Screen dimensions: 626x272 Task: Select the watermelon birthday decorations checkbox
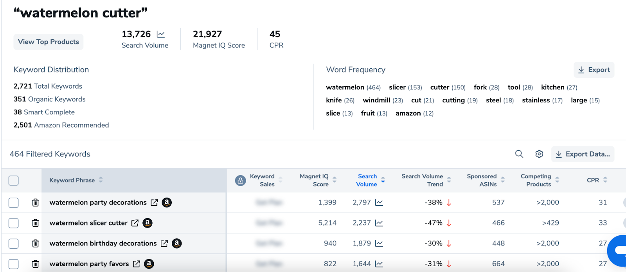[x=14, y=244]
